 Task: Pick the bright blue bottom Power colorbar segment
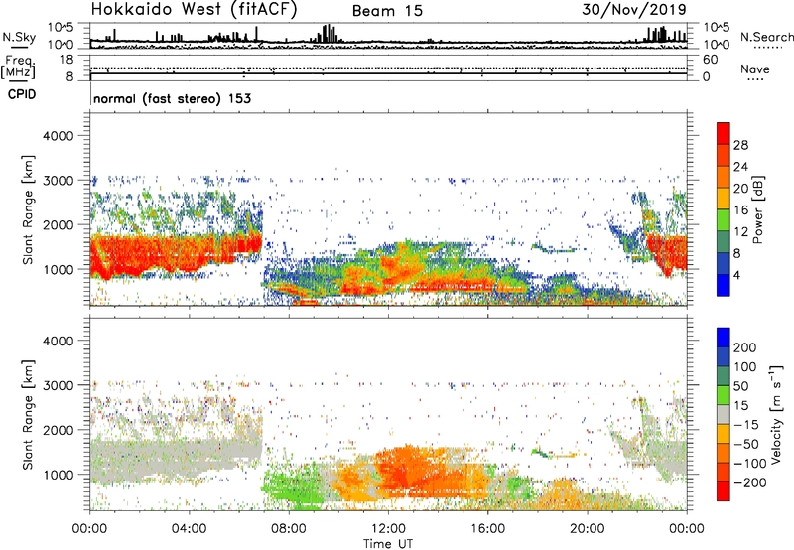click(x=724, y=285)
